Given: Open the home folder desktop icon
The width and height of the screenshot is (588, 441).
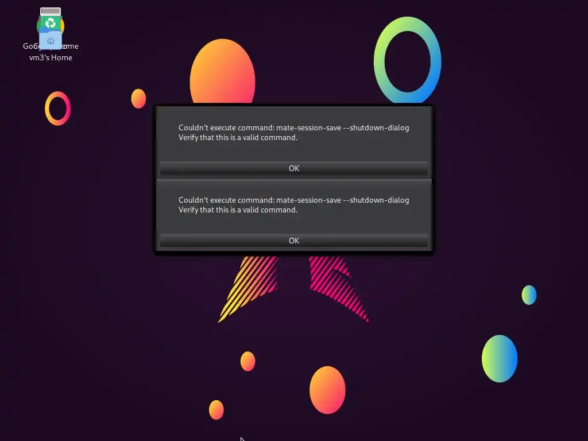Looking at the screenshot, I should click(51, 41).
